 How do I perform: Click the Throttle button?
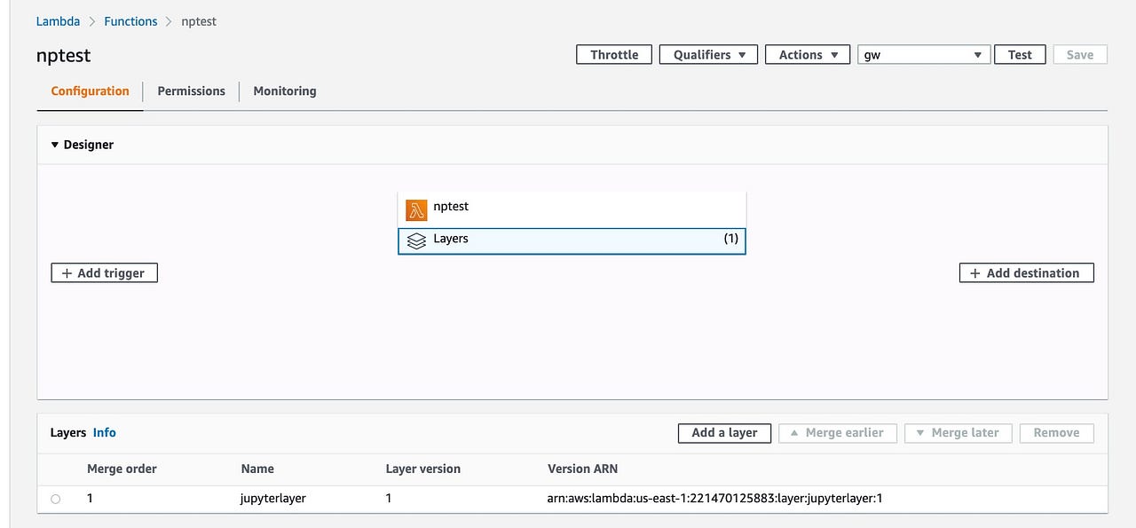[613, 54]
